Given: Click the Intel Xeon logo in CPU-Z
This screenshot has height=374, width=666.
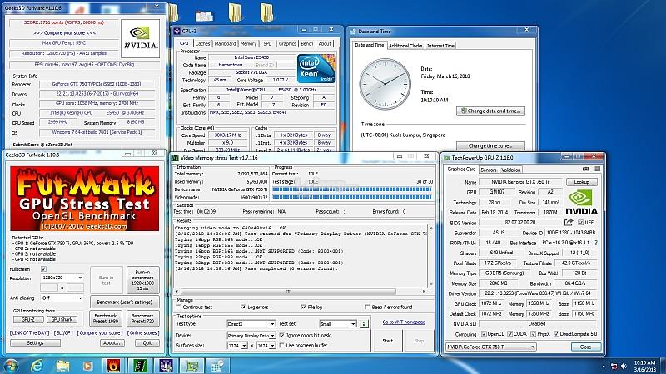Looking at the screenshot, I should pyautogui.click(x=316, y=69).
